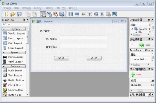156x103 pixels.
Task: Click the 登录密码 input field
Action: click(83, 46)
